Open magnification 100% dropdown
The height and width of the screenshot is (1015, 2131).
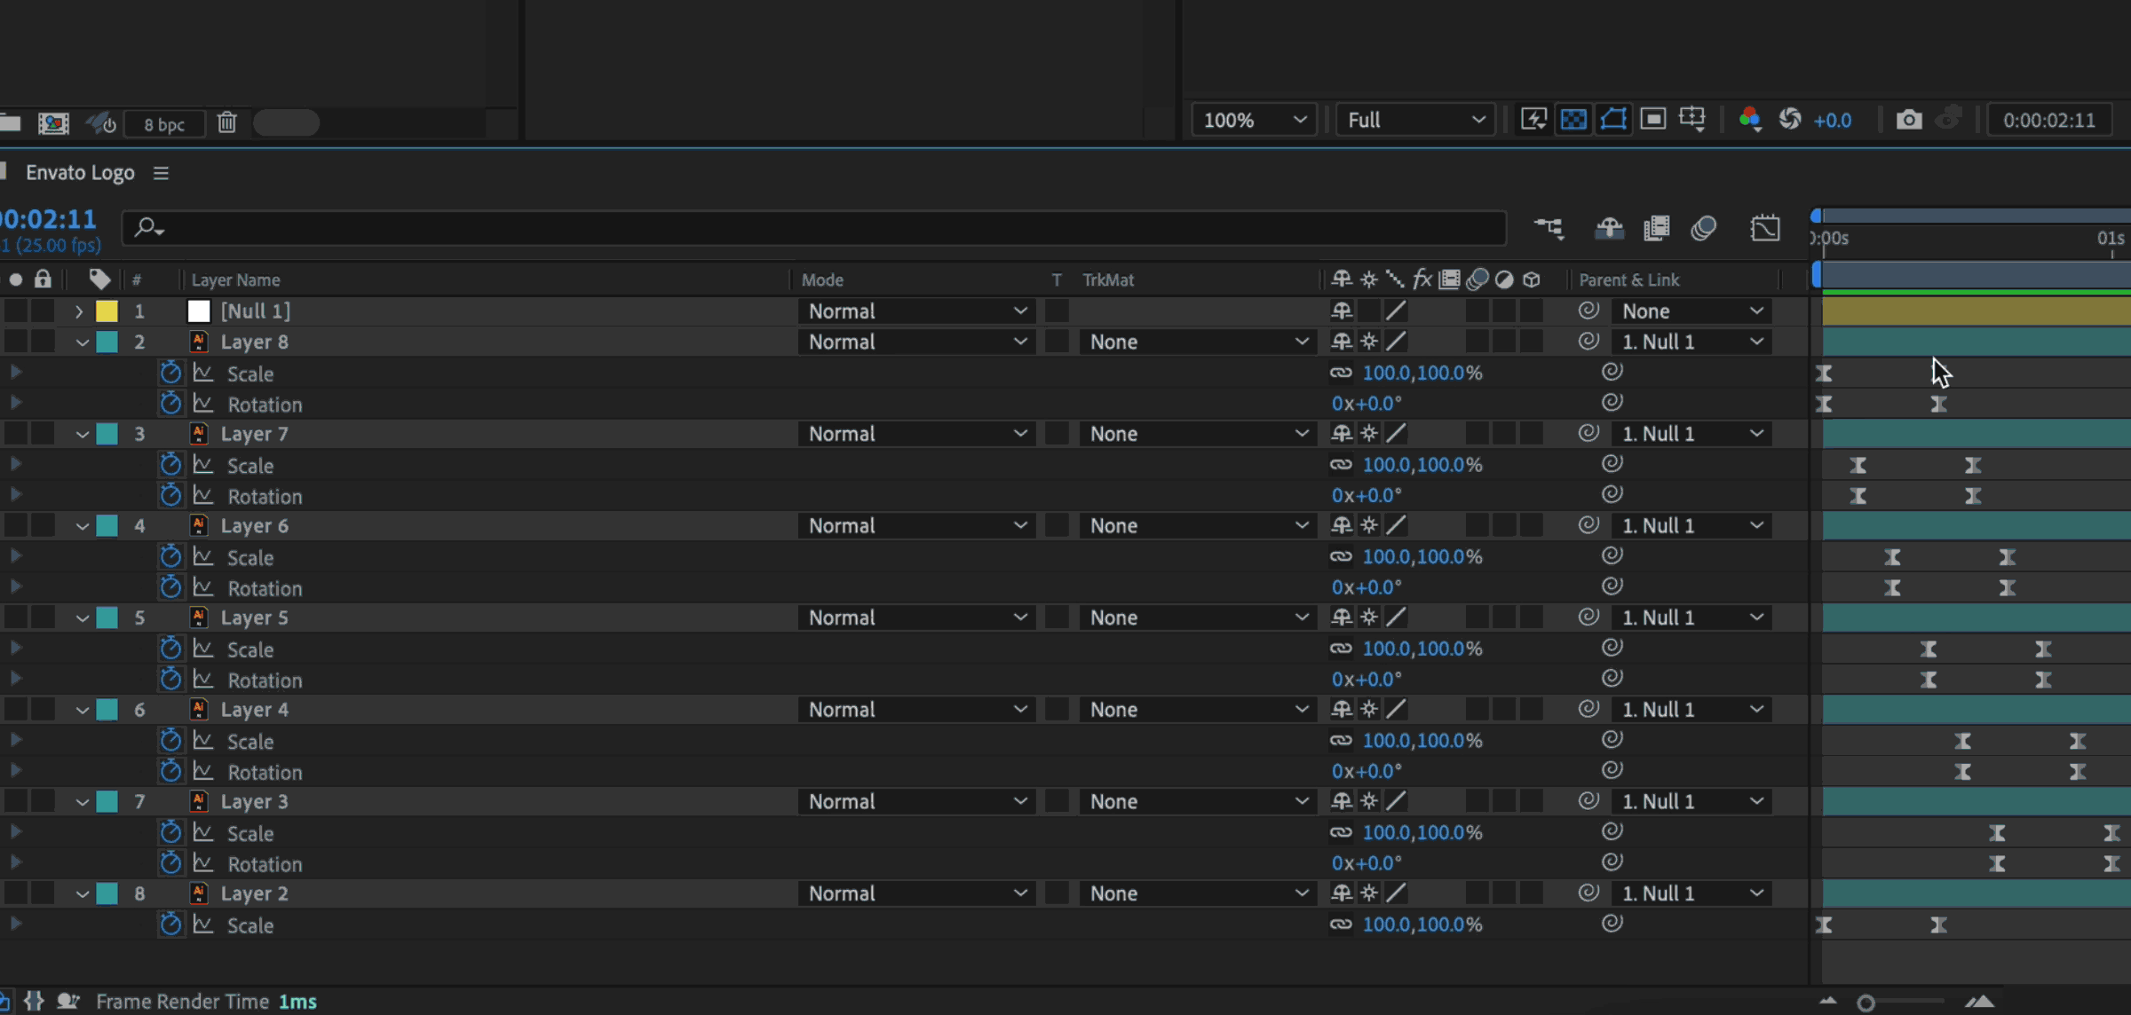1253,120
